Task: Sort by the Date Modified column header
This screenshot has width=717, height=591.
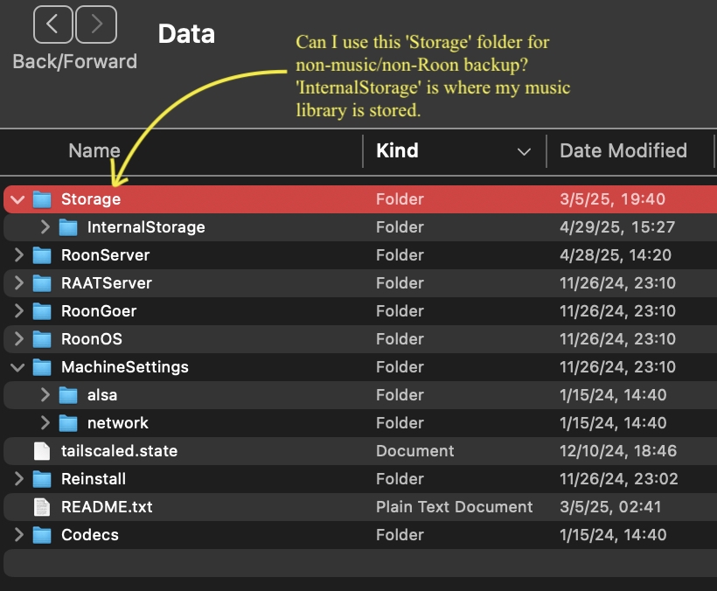Action: pyautogui.click(x=623, y=151)
